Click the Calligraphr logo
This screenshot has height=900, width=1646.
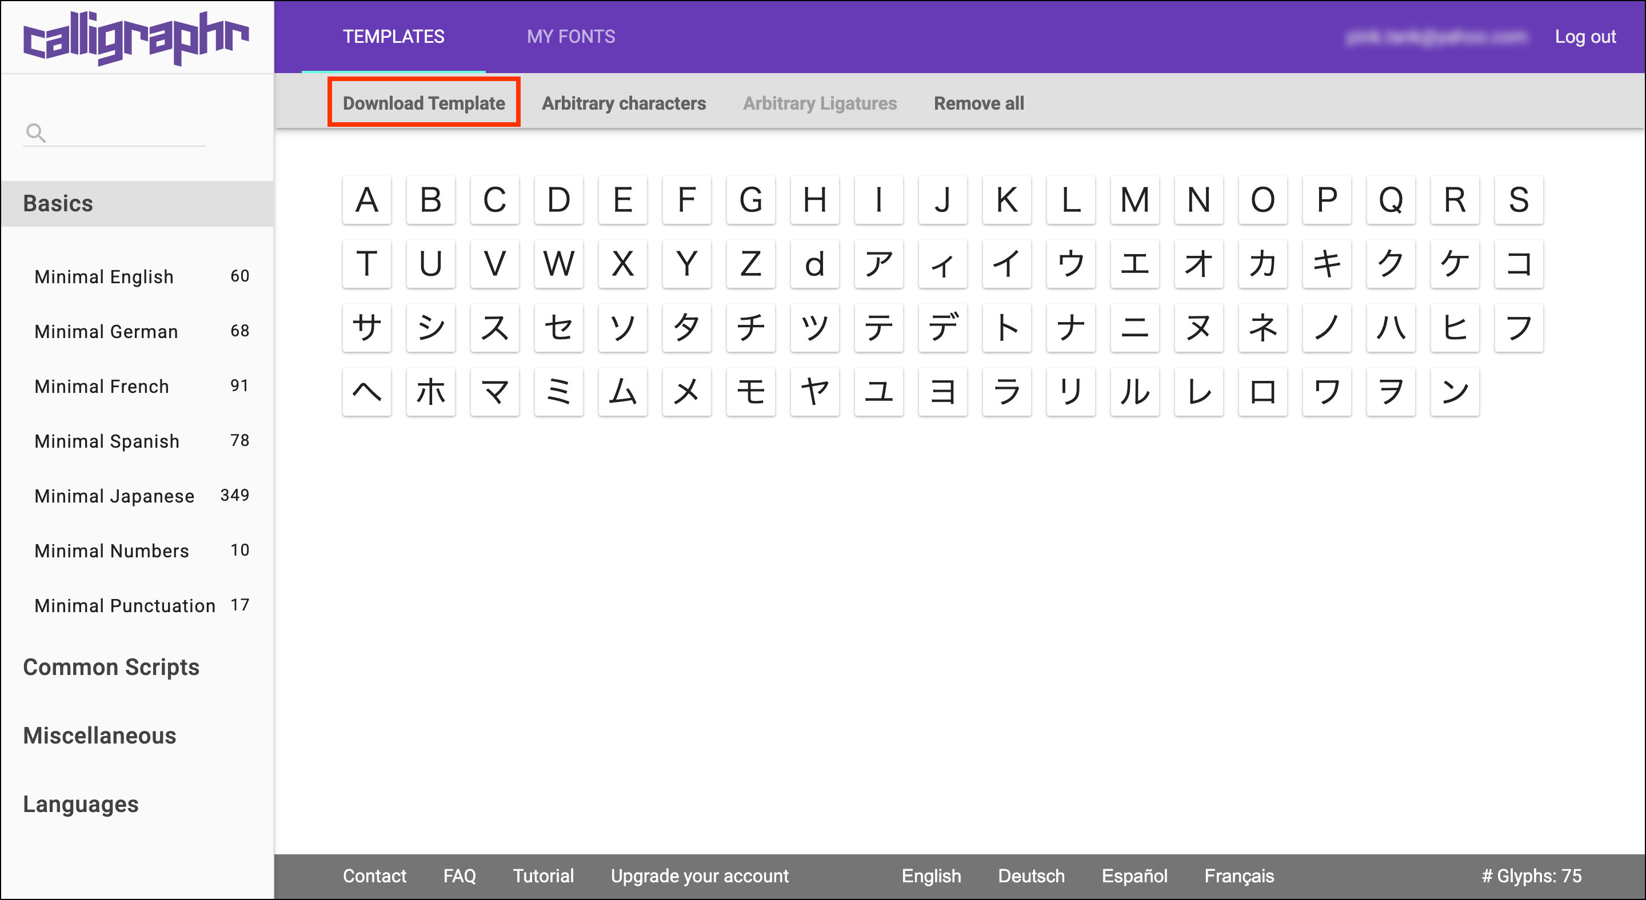pyautogui.click(x=136, y=37)
